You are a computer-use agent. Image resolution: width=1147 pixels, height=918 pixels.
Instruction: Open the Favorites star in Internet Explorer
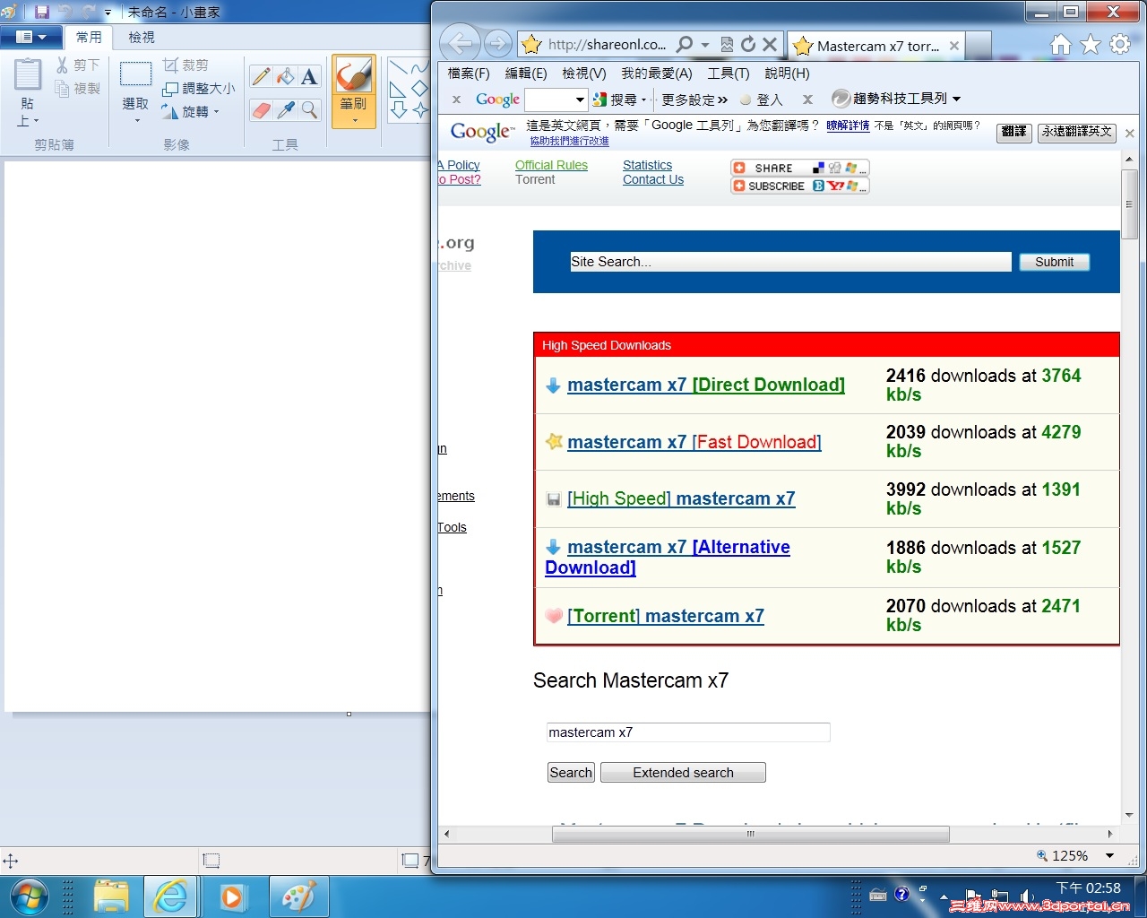coord(1091,45)
